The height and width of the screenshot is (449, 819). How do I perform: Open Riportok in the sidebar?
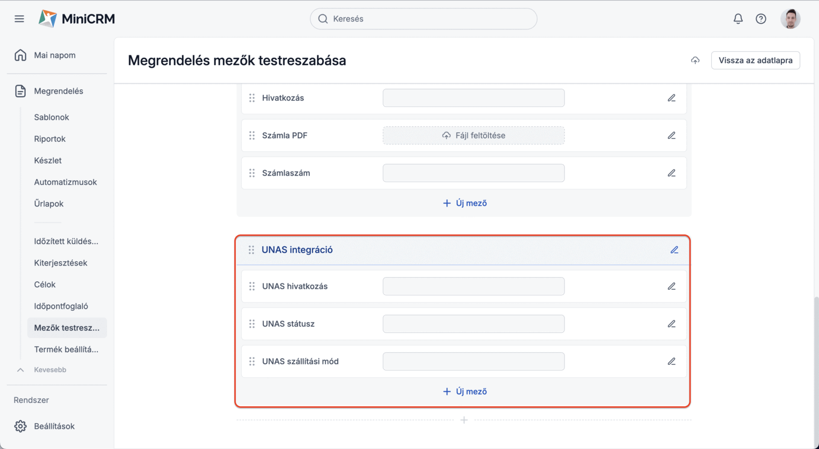coord(50,139)
